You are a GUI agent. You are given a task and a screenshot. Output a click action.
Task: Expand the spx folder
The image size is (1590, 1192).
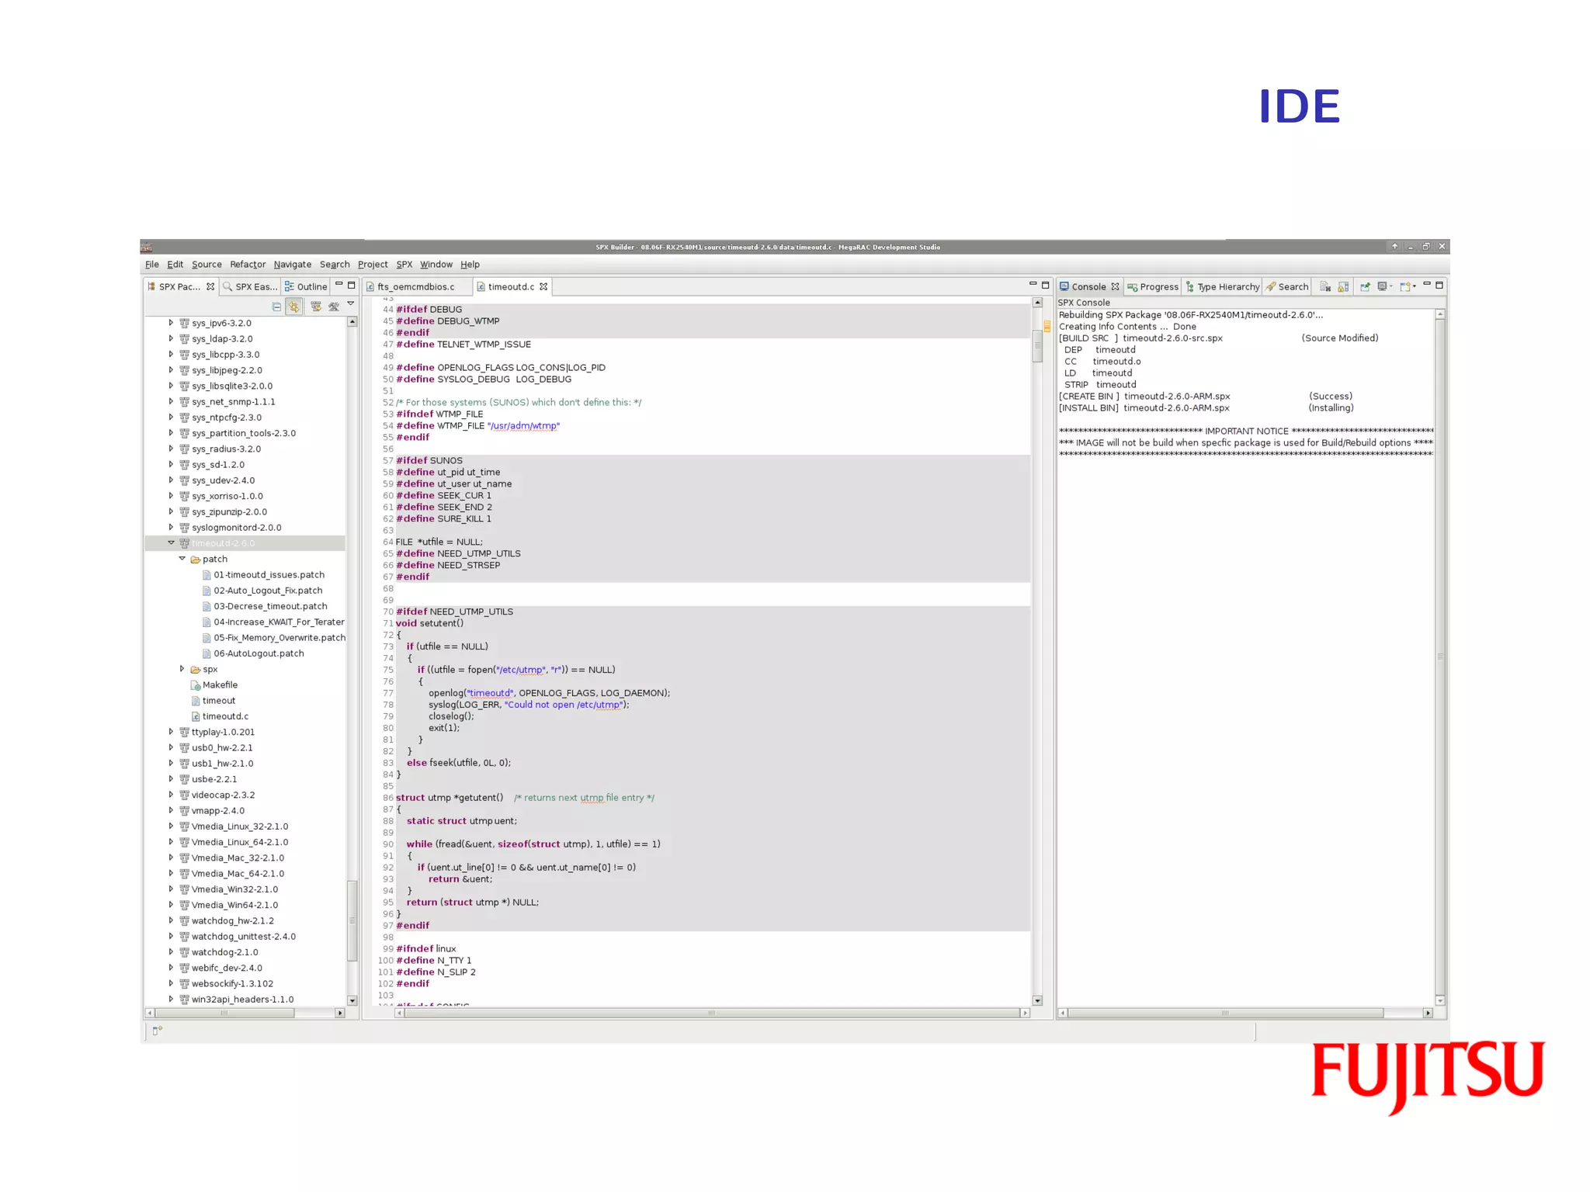[182, 669]
